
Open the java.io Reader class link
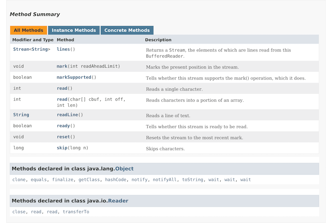[118, 201]
